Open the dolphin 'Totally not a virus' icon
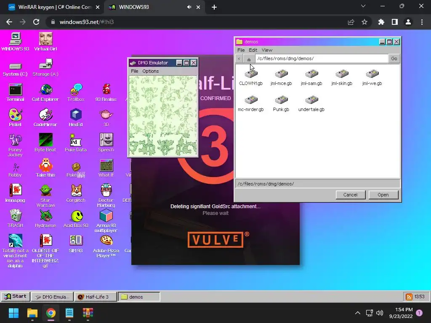 click(x=15, y=251)
